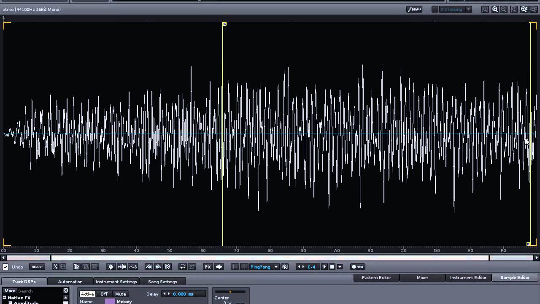Decrease Delay with the left arrow
Viewport: 540px width, 304px height.
(x=165, y=294)
